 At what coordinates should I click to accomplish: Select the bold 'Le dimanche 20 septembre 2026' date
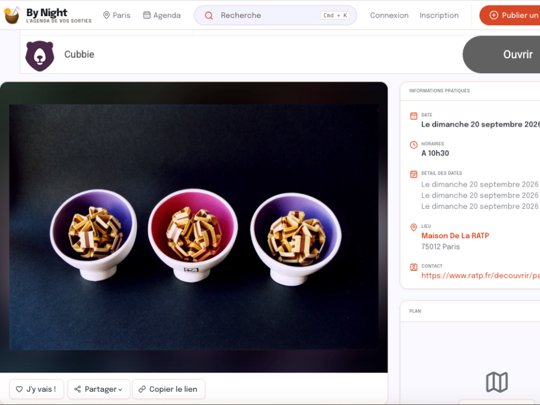pos(481,124)
